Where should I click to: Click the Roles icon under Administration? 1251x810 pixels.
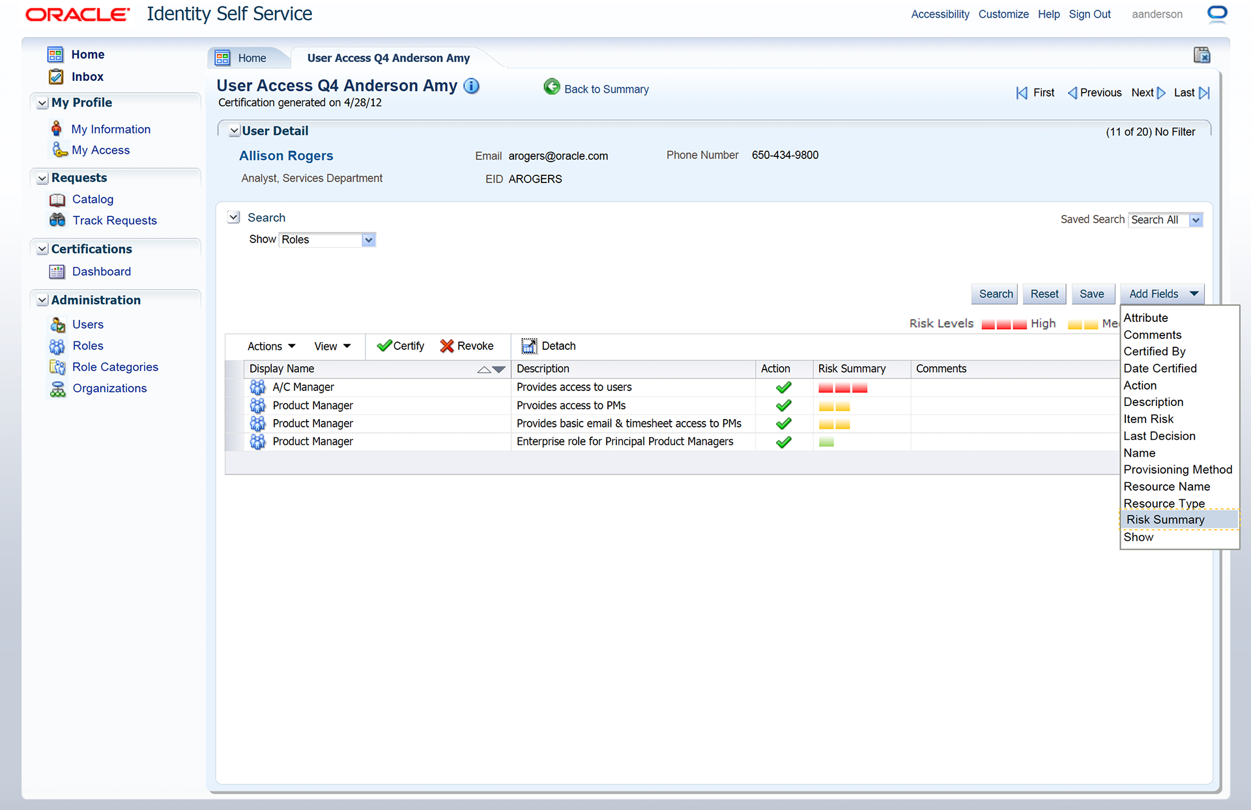[57, 345]
